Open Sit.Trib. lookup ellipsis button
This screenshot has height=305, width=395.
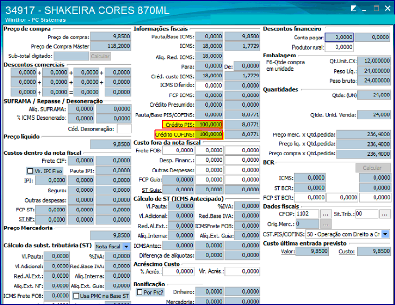(384, 214)
